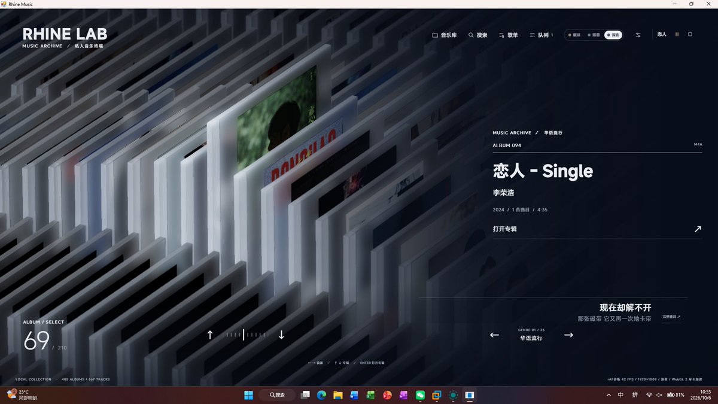Viewport: 718px width, 404px height.
Task: Open the settings sliders icon
Action: pos(638,35)
